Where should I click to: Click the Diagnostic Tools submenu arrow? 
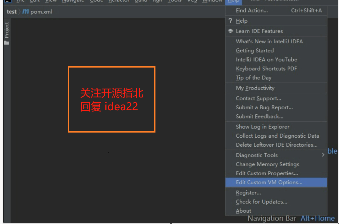coord(323,155)
